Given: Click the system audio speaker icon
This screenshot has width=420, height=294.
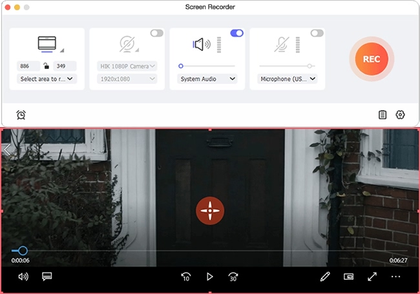Looking at the screenshot, I should [202, 44].
